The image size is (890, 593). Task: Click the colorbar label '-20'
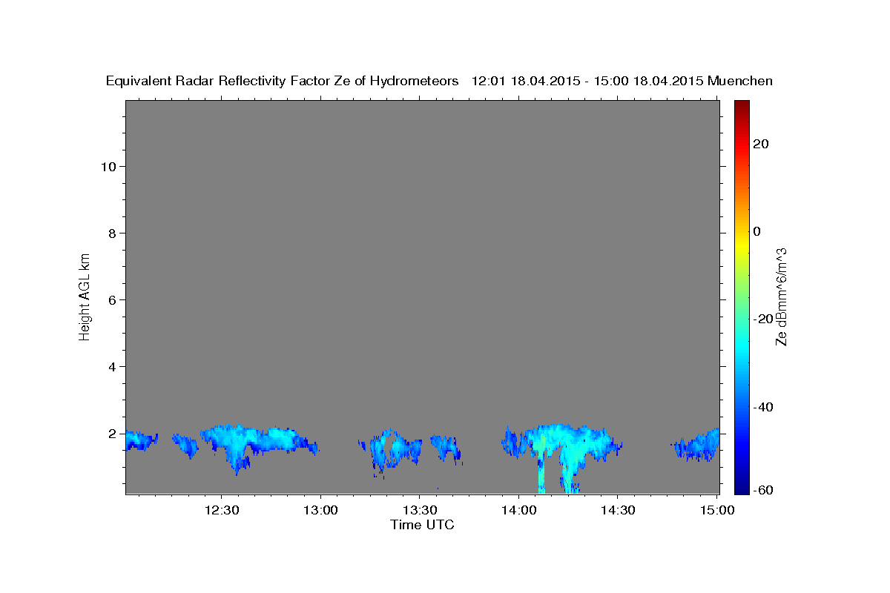(764, 319)
